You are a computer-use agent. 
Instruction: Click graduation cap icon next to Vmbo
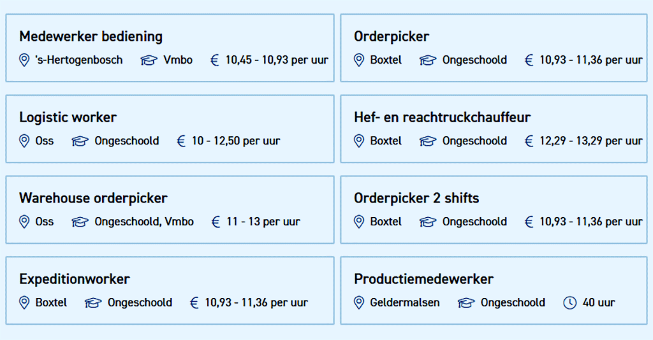click(x=149, y=60)
